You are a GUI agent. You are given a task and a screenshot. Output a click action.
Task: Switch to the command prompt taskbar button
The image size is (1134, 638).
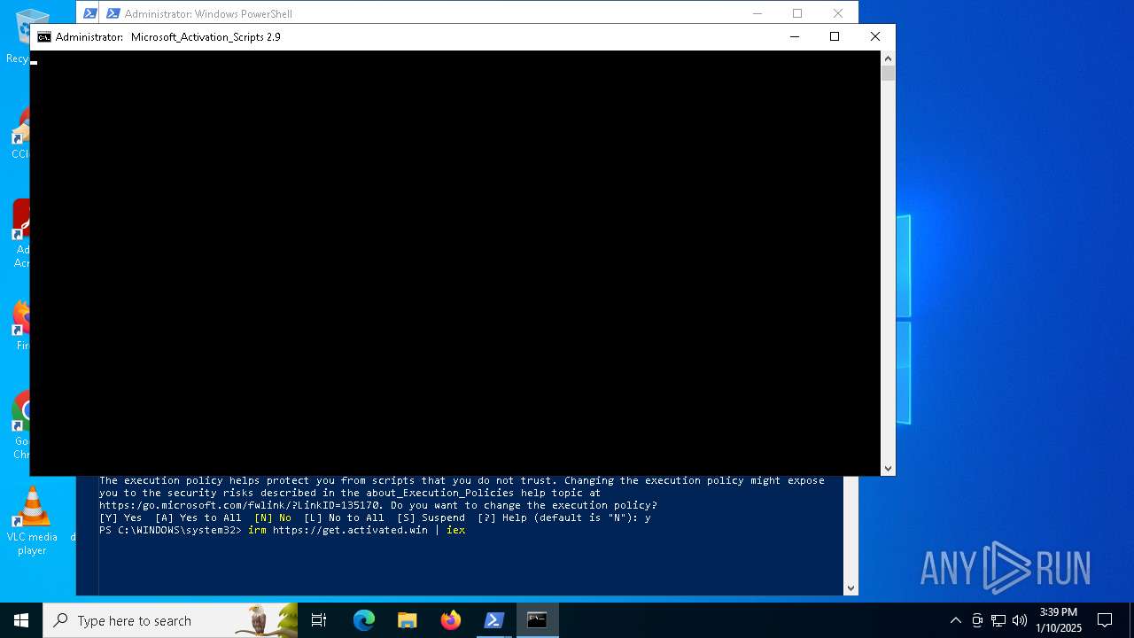coord(538,620)
